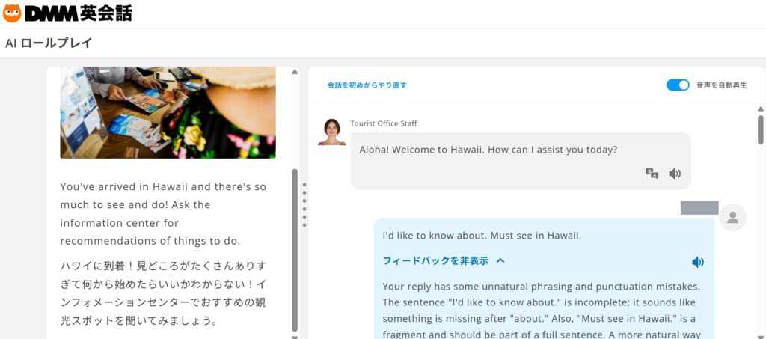766x339 pixels.
Task: Click the 音声を自動再生 label
Action: (x=722, y=85)
